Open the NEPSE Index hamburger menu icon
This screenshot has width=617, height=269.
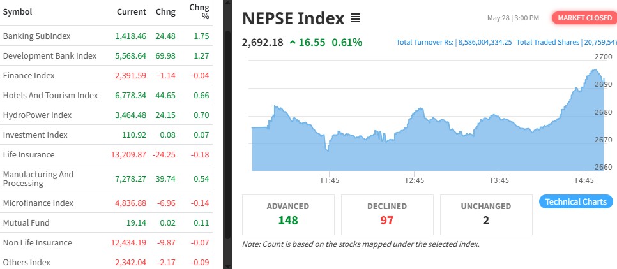pyautogui.click(x=356, y=18)
